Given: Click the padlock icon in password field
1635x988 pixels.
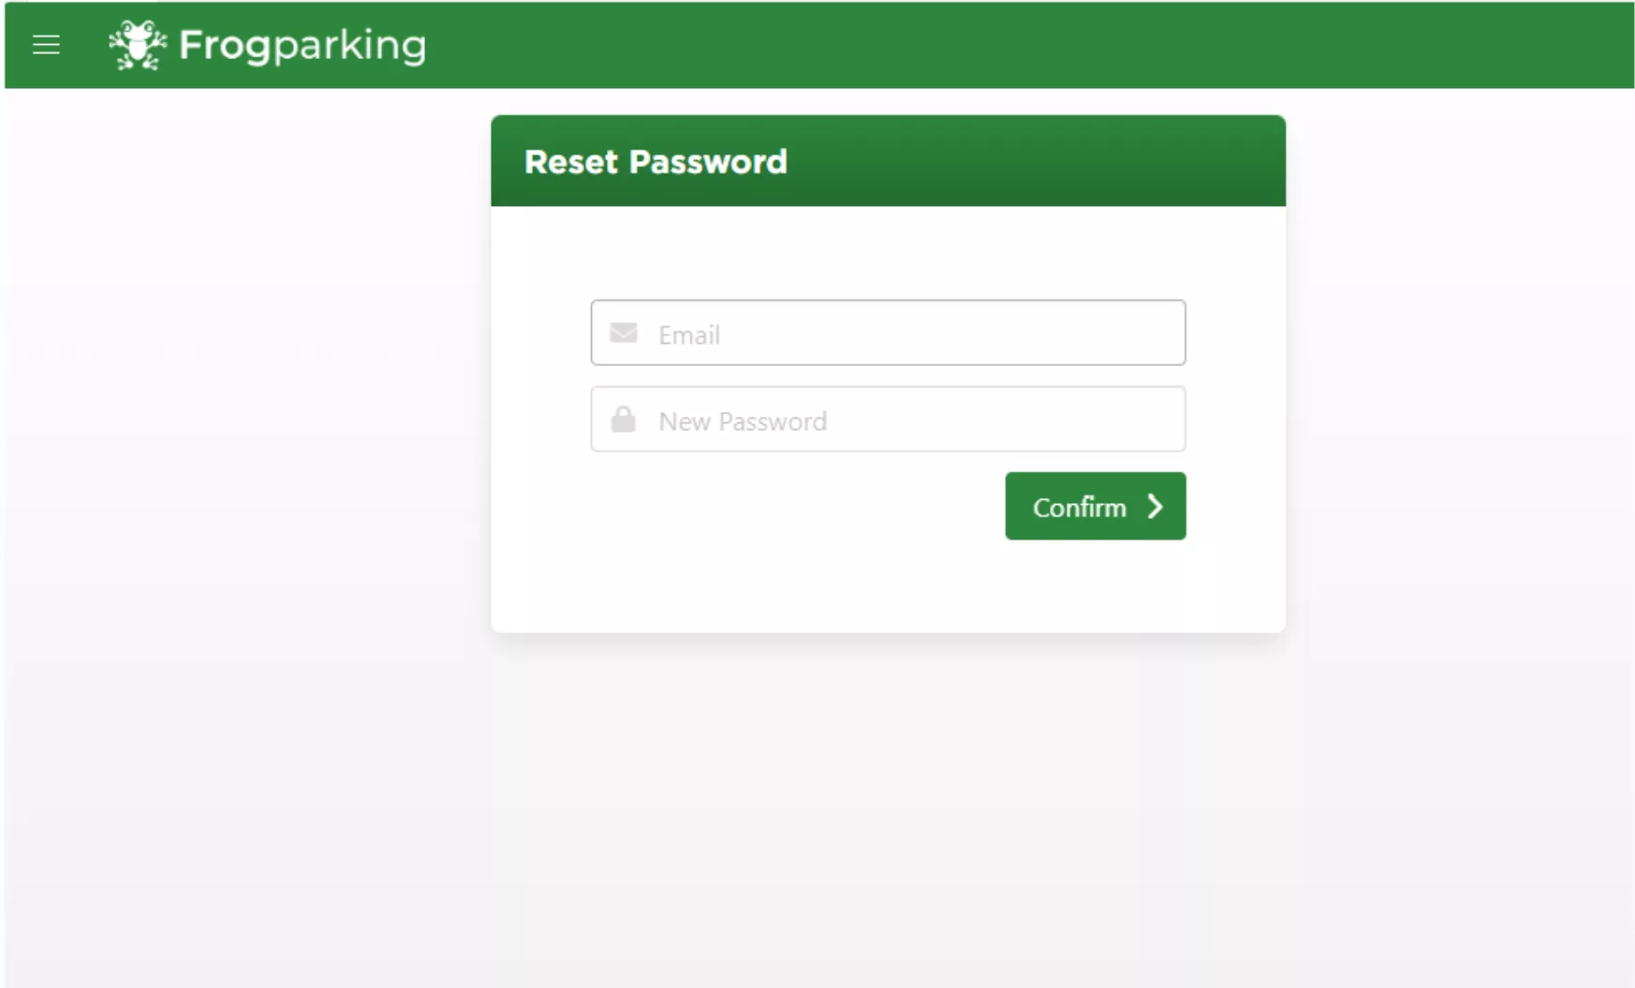Looking at the screenshot, I should (624, 420).
